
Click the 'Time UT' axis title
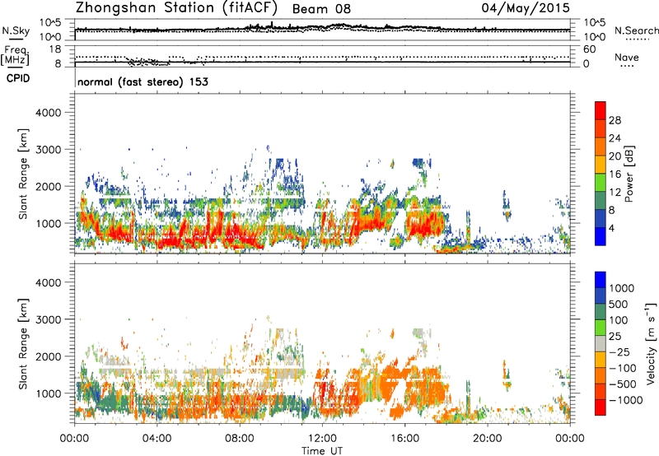pos(322,451)
